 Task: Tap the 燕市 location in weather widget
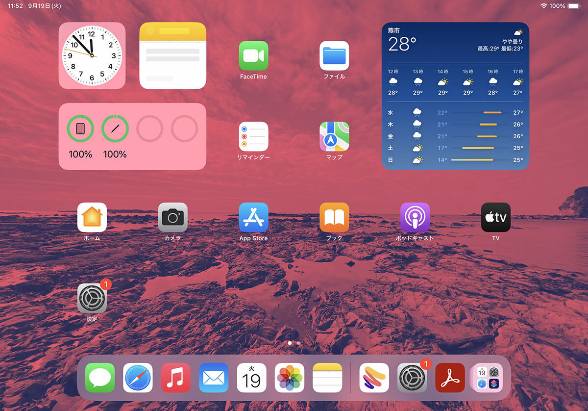394,30
